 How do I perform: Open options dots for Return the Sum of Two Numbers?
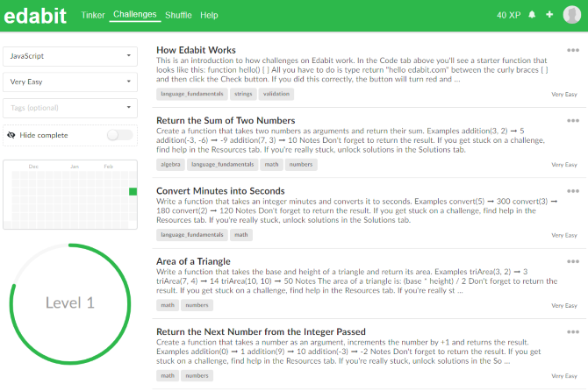[573, 121]
